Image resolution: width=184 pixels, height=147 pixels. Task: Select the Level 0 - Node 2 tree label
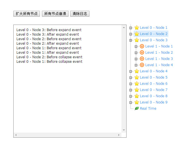(153, 34)
